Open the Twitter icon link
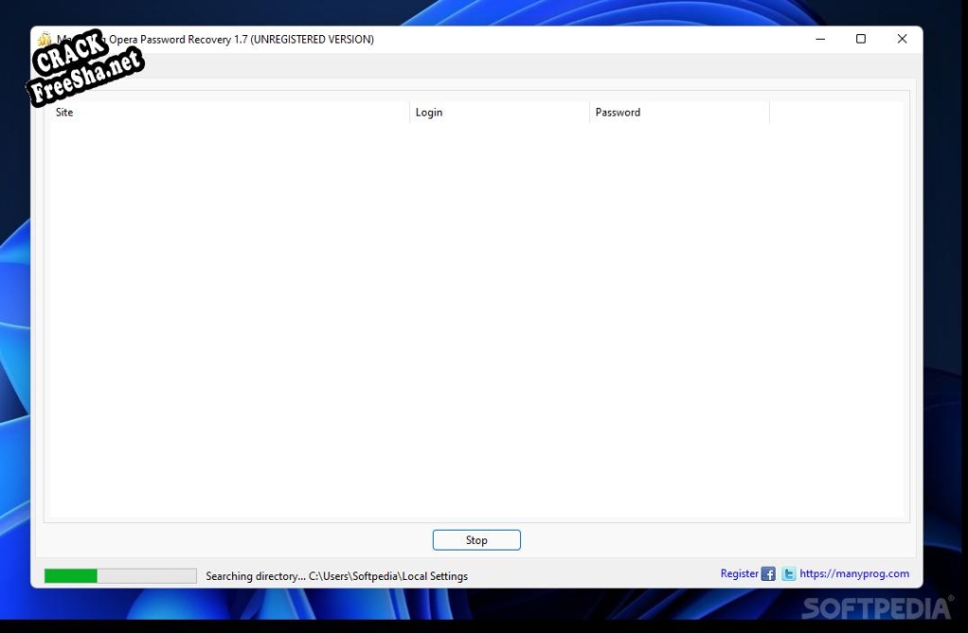Viewport: 968px width, 633px height. coord(788,574)
